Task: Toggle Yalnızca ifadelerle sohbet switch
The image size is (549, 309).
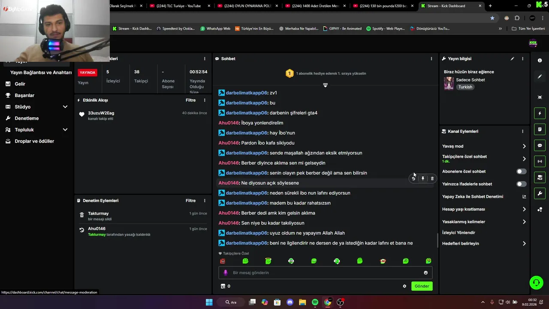Action: (521, 184)
